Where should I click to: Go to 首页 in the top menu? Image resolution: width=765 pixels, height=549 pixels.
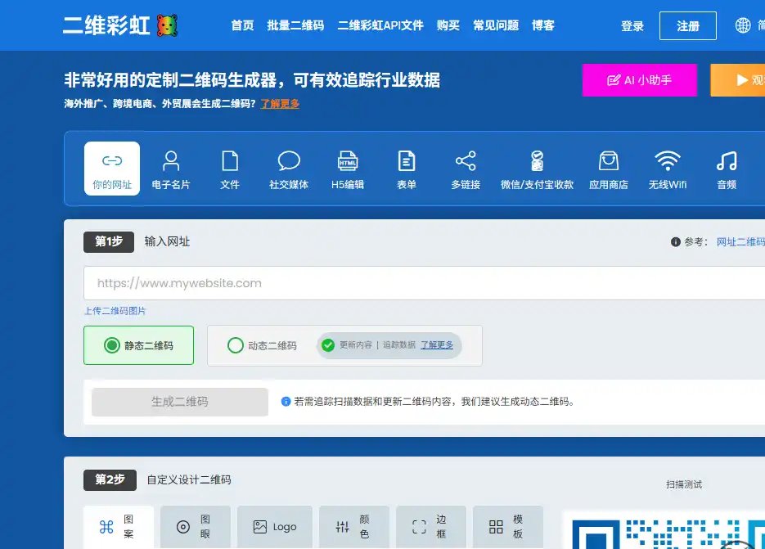coord(242,25)
